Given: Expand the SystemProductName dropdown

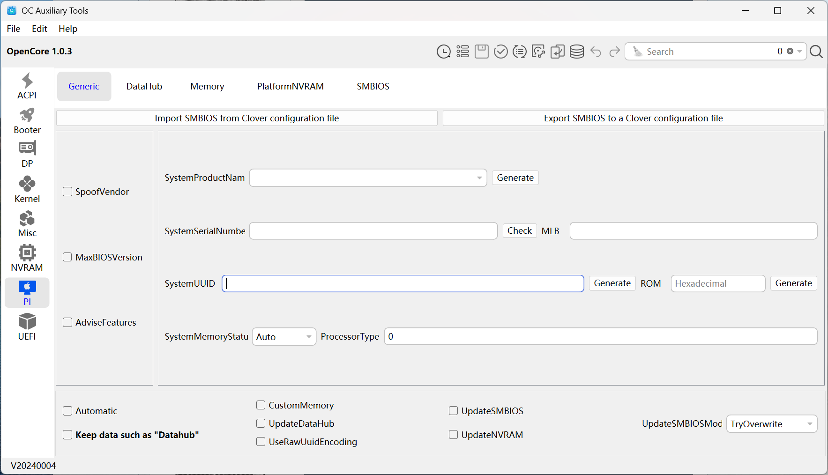Looking at the screenshot, I should tap(479, 178).
